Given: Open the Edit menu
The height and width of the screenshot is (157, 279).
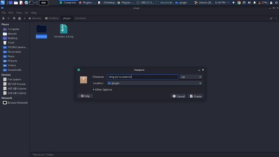Looking at the screenshot, I should (11, 13).
